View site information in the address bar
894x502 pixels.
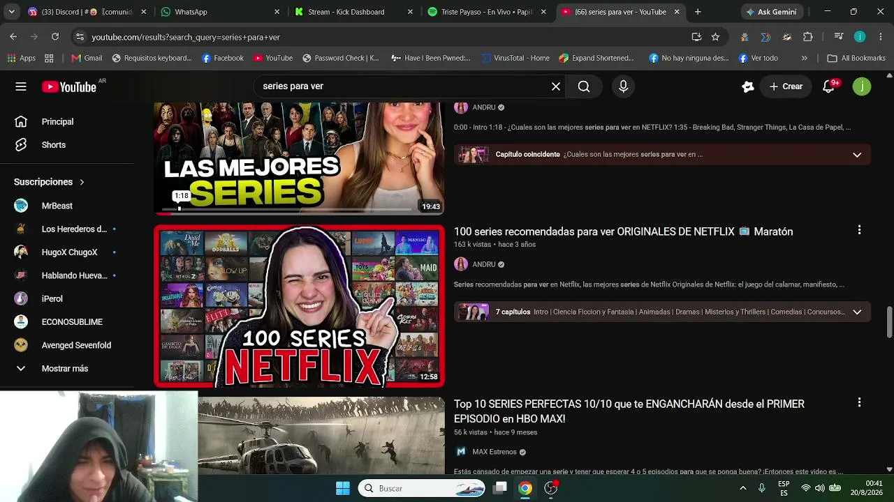click(80, 37)
